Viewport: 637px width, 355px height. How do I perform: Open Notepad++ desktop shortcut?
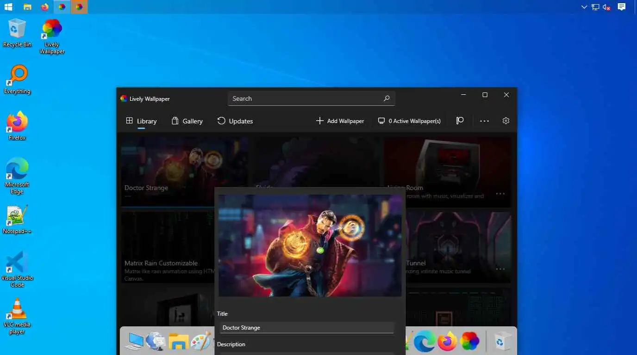17,220
